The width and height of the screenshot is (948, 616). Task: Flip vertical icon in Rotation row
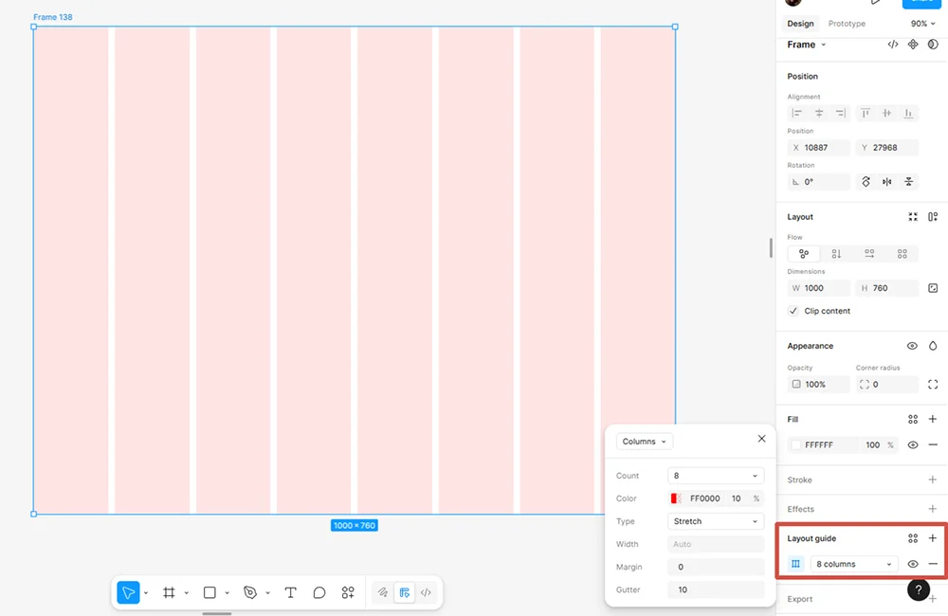pyautogui.click(x=908, y=181)
